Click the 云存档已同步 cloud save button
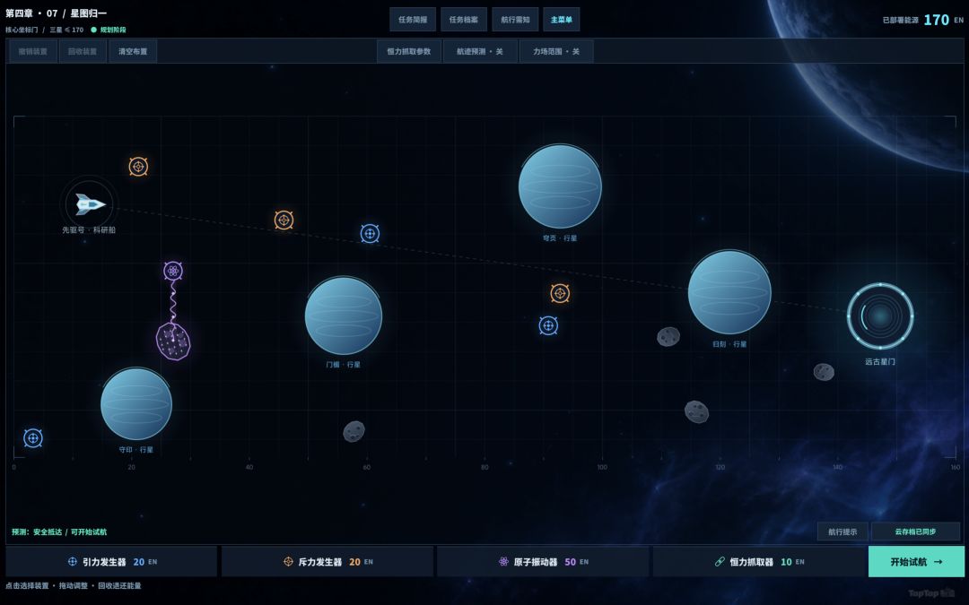 point(915,532)
